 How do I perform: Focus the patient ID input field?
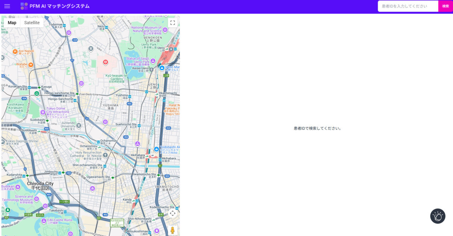[x=408, y=6]
